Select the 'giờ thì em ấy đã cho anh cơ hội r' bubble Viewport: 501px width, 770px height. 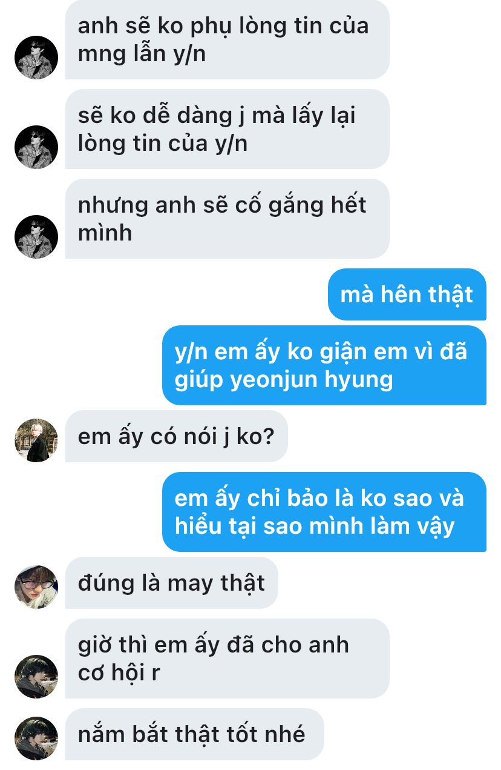[x=228, y=659]
